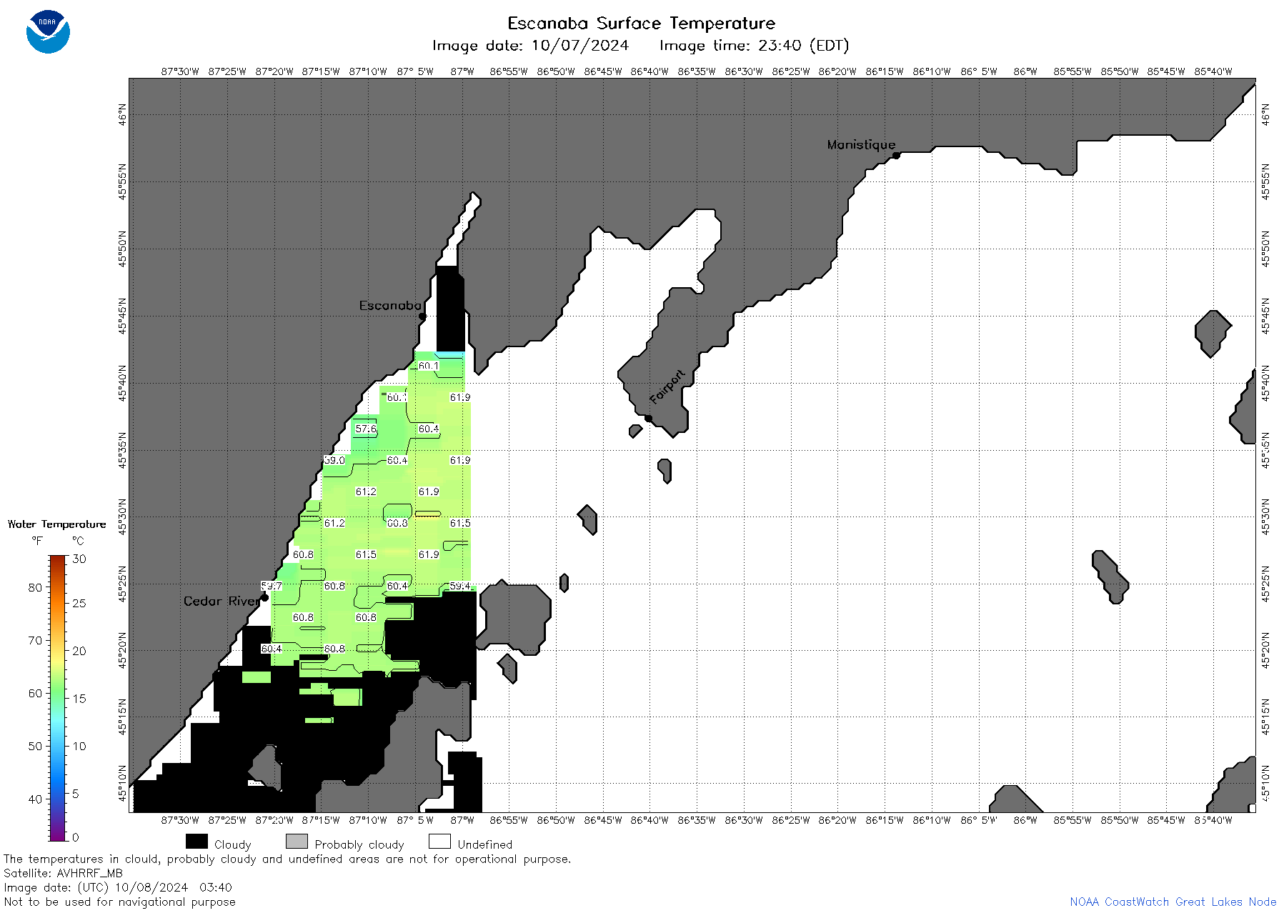The height and width of the screenshot is (913, 1284).
Task: Click the Cedar River map label
Action: click(222, 601)
